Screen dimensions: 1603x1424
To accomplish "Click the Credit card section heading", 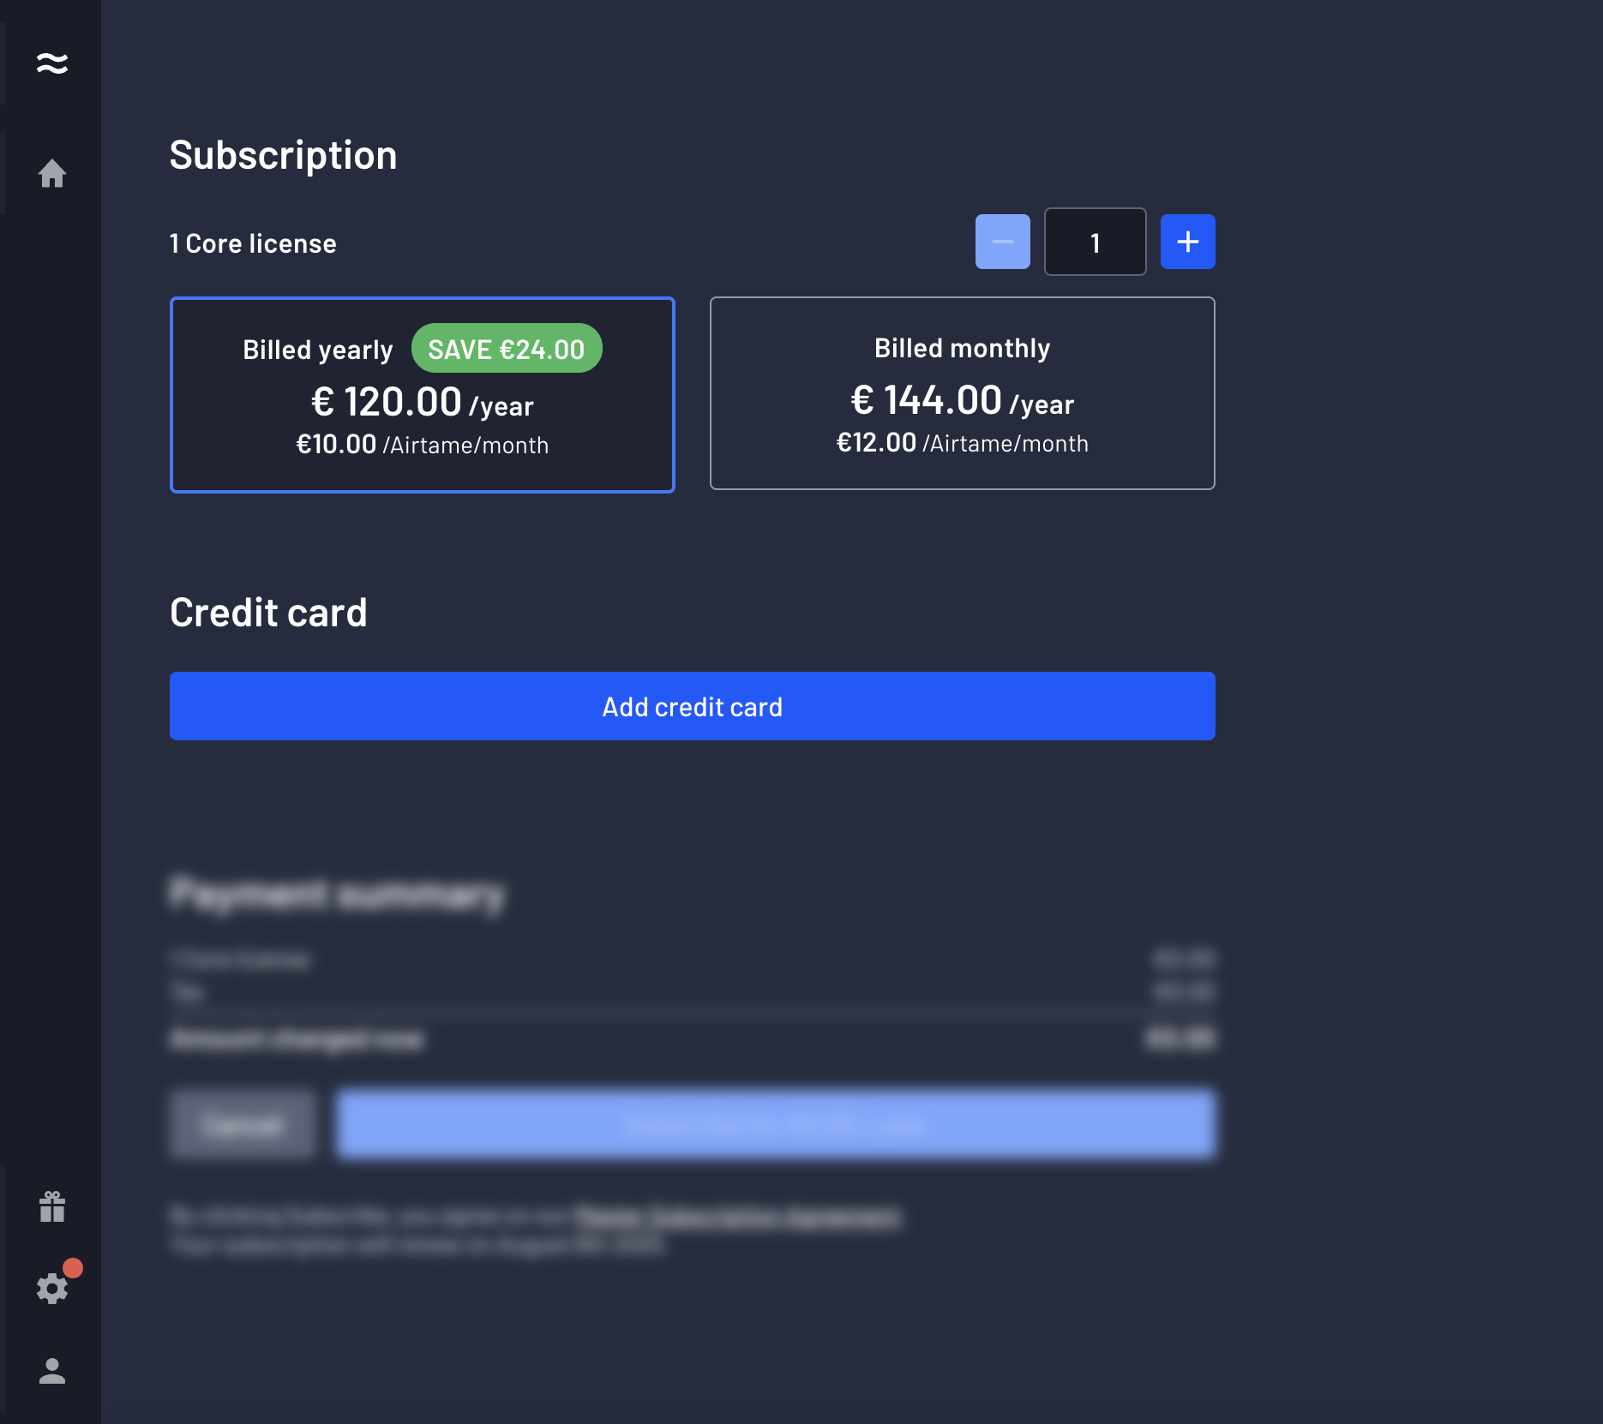I will (268, 613).
